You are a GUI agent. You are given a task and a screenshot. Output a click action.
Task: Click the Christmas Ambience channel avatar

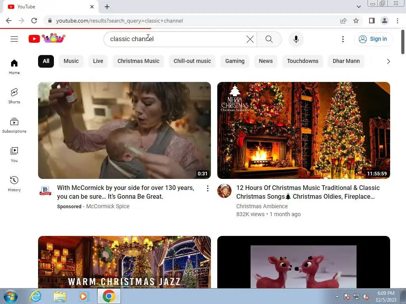tap(224, 191)
